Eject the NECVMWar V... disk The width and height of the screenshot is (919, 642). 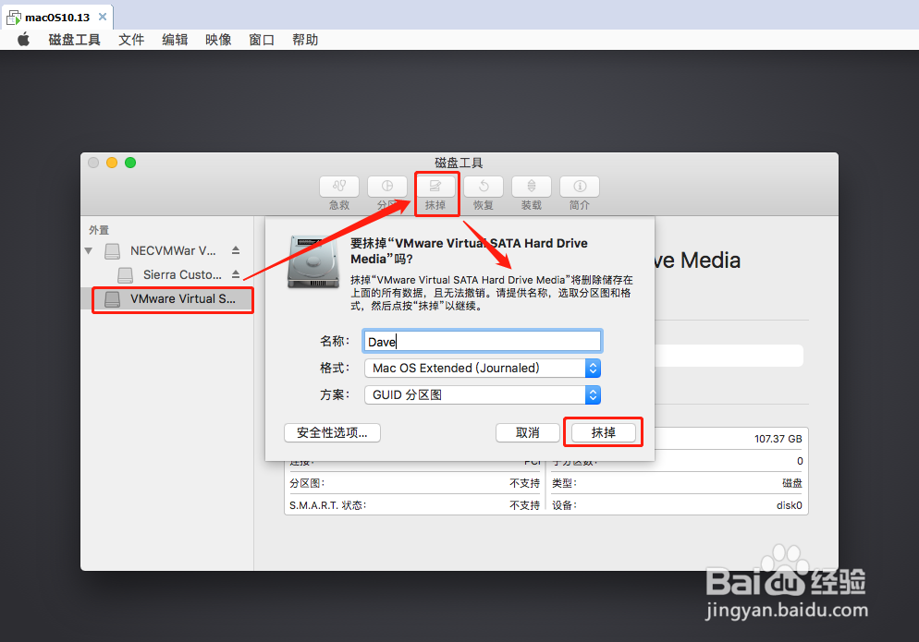[x=236, y=250]
